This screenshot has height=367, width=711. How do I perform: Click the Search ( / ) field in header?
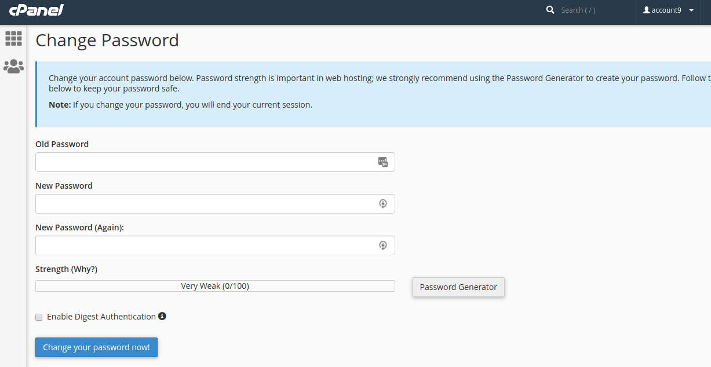tap(579, 10)
